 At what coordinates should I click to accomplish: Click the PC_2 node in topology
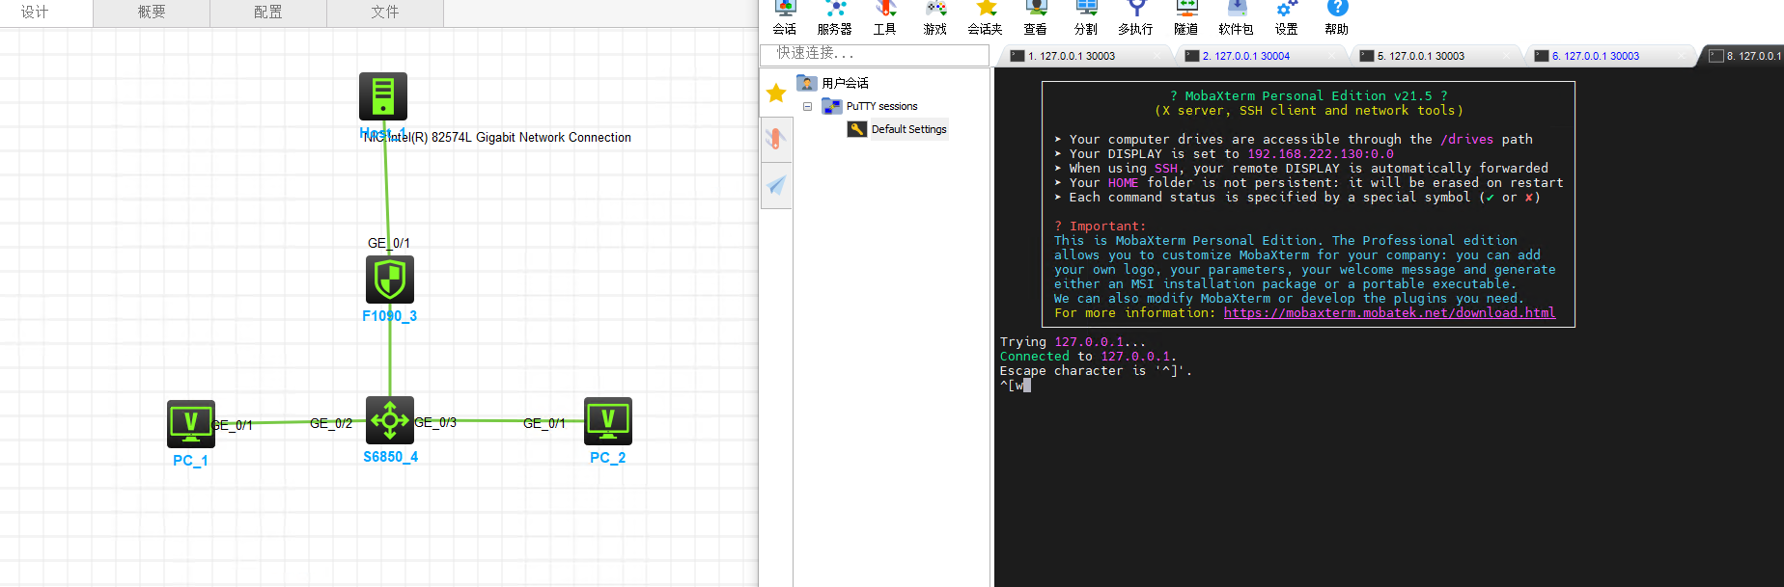(608, 421)
